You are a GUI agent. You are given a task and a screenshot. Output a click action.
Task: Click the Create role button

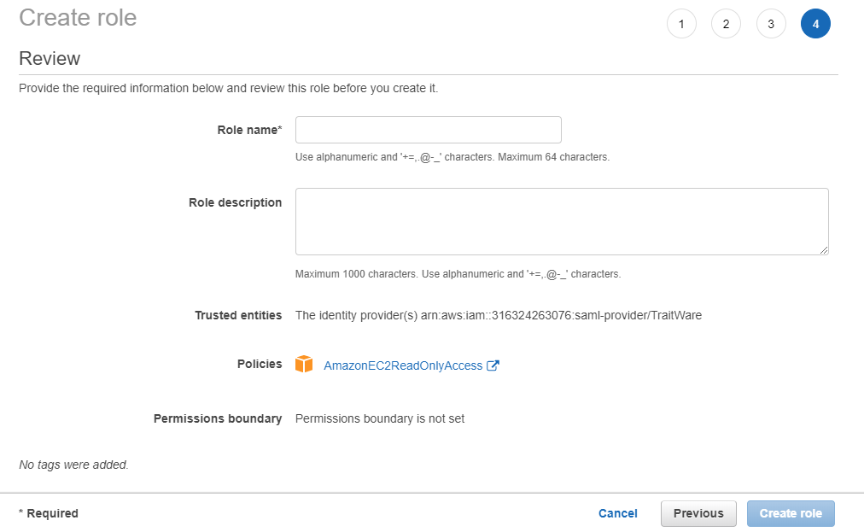pyautogui.click(x=791, y=513)
